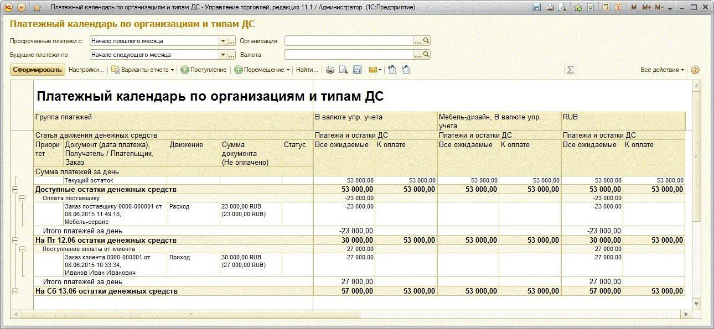The height and width of the screenshot is (329, 714).
Task: Open the Все действия menu
Action: click(663, 70)
